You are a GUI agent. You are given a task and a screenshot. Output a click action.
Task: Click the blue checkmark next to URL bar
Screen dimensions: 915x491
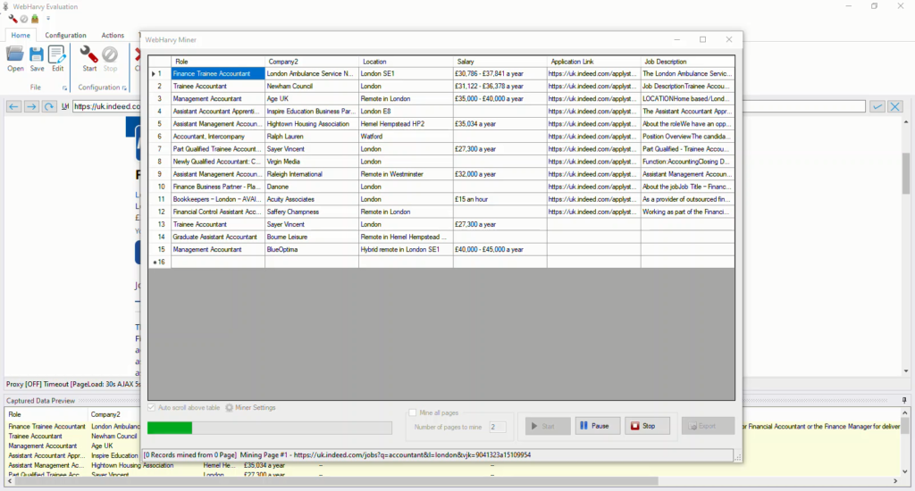(x=877, y=106)
